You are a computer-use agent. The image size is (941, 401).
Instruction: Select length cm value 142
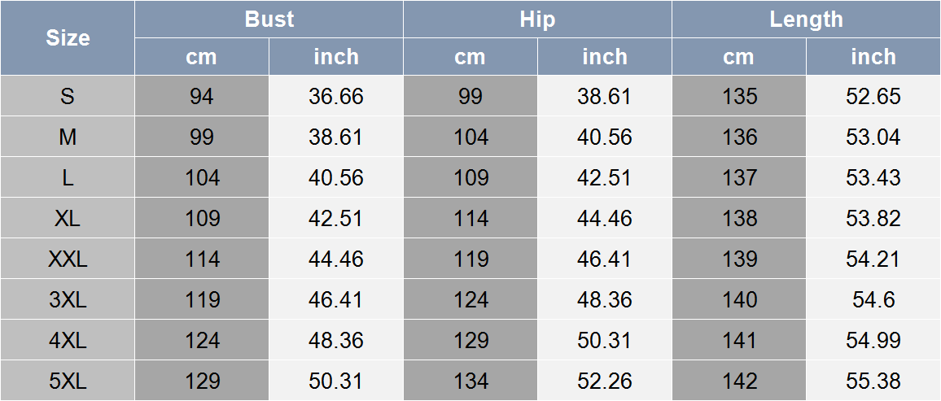tap(739, 381)
